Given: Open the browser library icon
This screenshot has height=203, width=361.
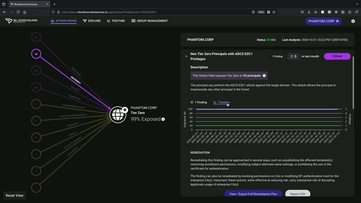Looking at the screenshot, I should [x=316, y=12].
